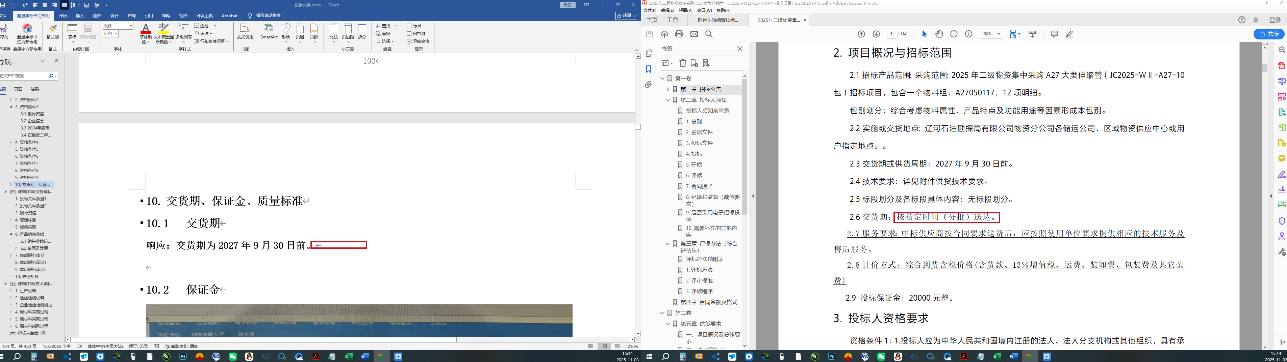1287x362 pixels.
Task: Open the 150% zoom dropdown in Acrobat
Action: pos(998,34)
